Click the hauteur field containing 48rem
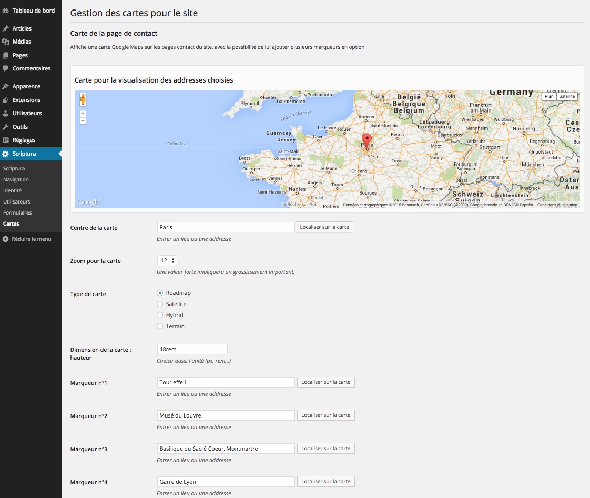Viewport: 590px width, 498px height. point(192,349)
